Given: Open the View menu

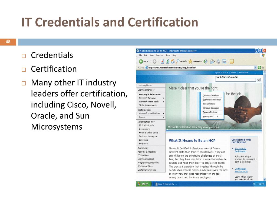Looking at the screenshot, I should [x=151, y=55].
